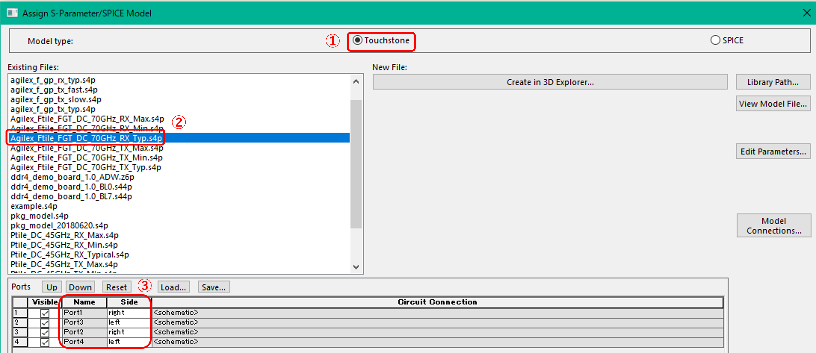Screen dimensions: 816x353
Task: Toggle Visible checkbox for Port2 row
Action: (x=45, y=333)
